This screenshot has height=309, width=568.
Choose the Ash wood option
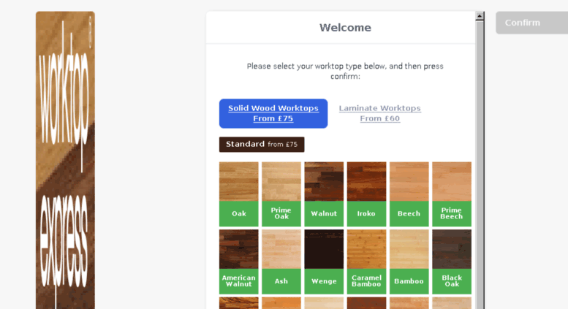(281, 262)
